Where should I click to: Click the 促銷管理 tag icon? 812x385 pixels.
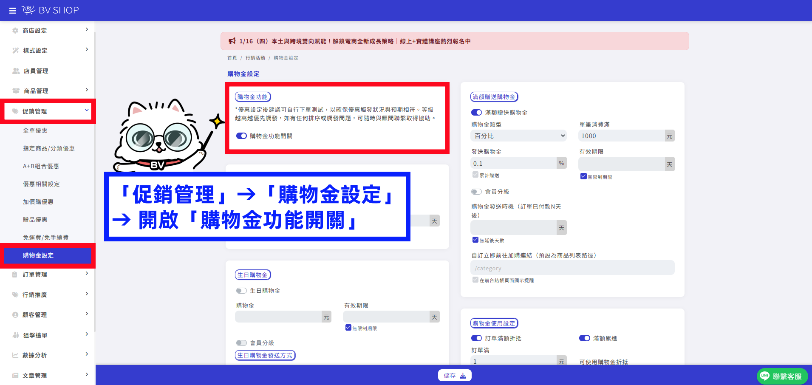click(x=15, y=111)
